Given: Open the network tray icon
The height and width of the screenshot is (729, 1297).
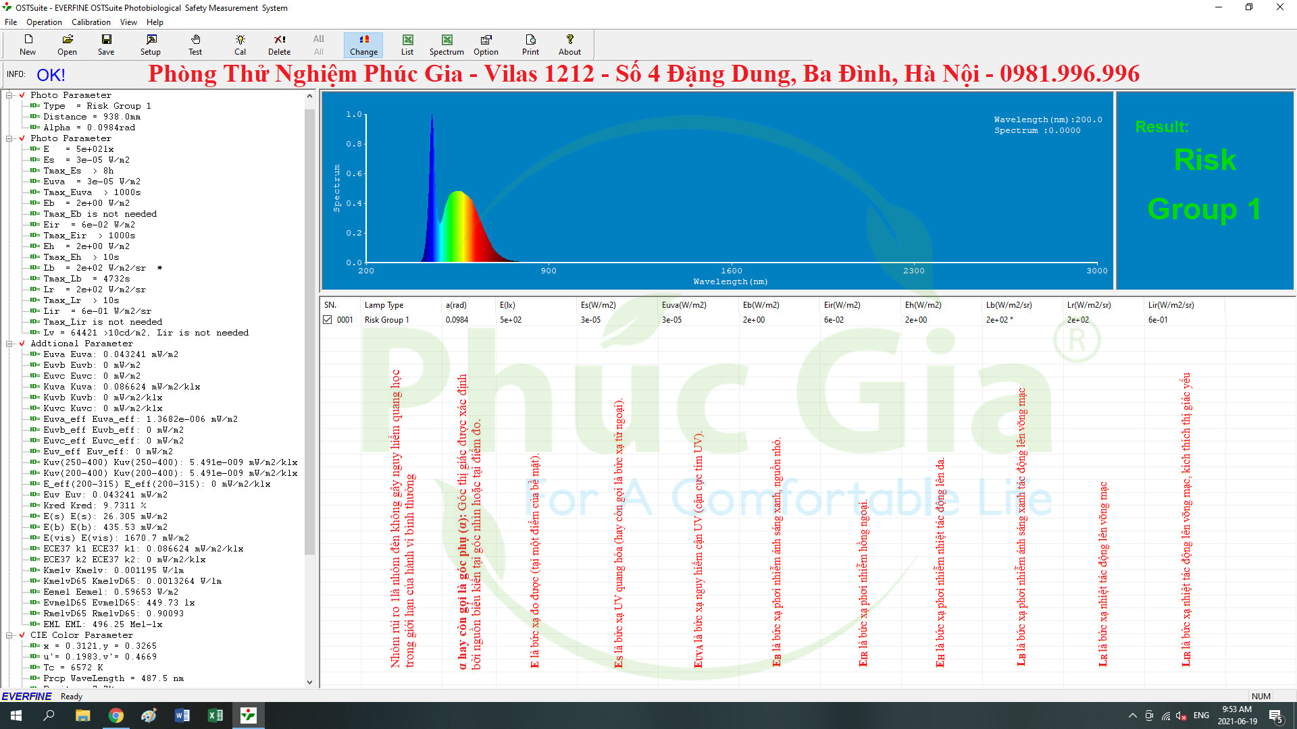Looking at the screenshot, I should pos(1166,715).
